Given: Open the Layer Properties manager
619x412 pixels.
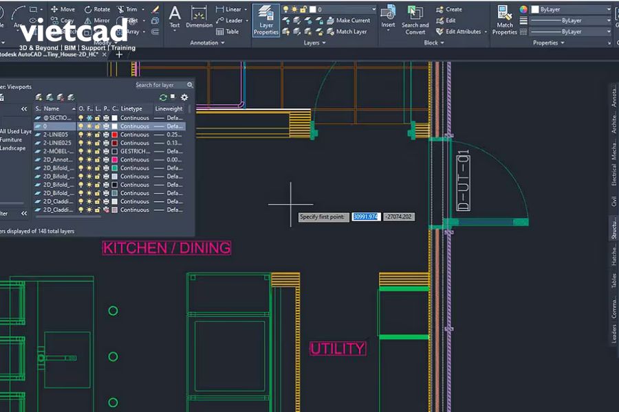Looking at the screenshot, I should click(x=265, y=21).
